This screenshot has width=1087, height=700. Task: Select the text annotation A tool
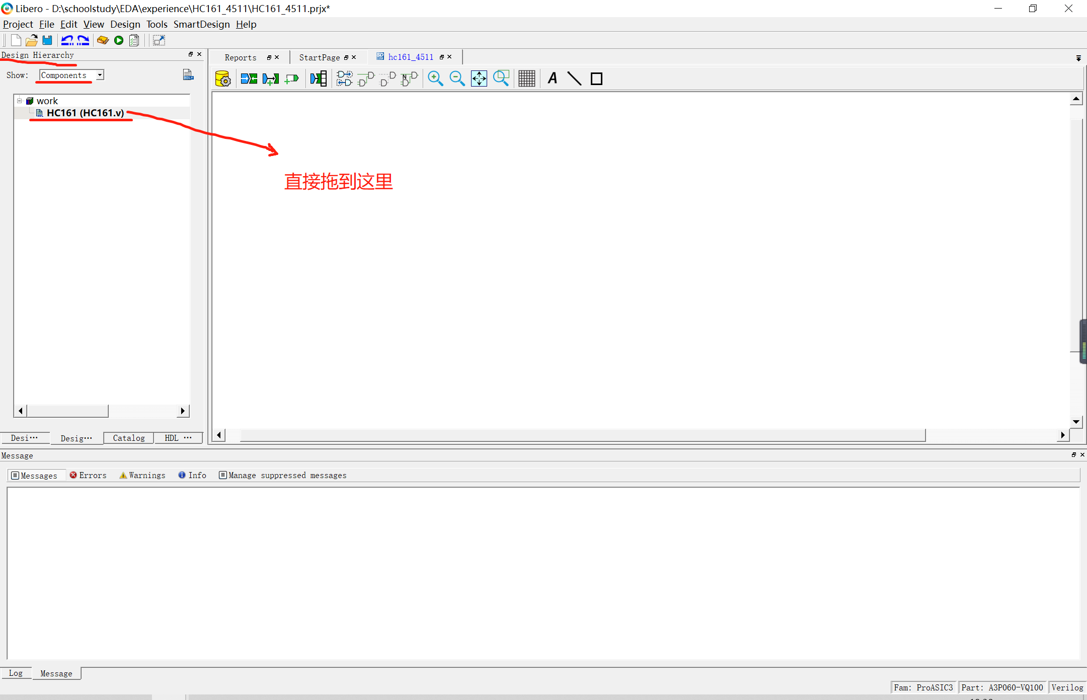(552, 79)
